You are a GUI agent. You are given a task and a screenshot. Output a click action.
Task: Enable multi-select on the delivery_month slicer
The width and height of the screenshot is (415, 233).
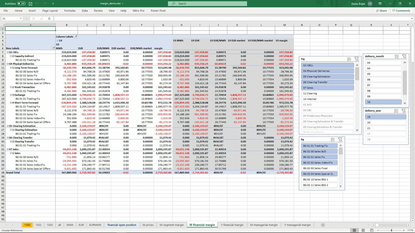(x=396, y=56)
